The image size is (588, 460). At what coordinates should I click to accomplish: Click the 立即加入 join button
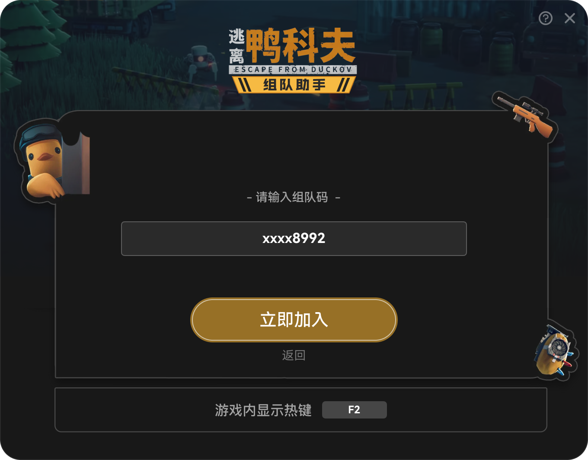294,320
